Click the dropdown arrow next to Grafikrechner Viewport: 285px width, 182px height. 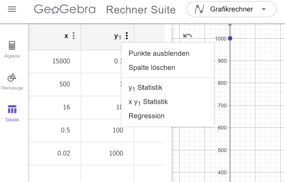coord(264,9)
